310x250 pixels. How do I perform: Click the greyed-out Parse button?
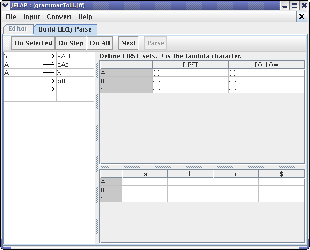tap(156, 43)
